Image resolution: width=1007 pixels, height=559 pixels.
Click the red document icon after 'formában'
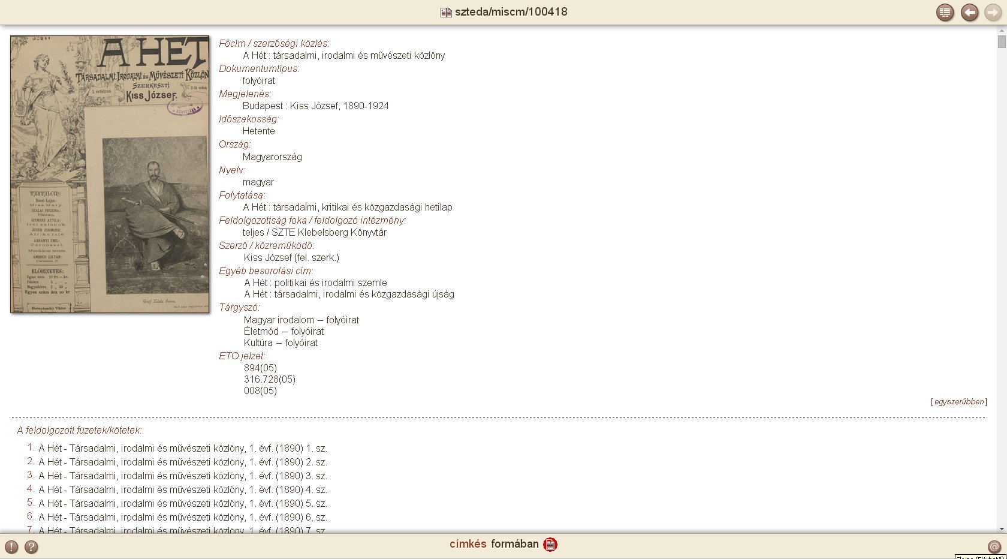click(x=550, y=544)
